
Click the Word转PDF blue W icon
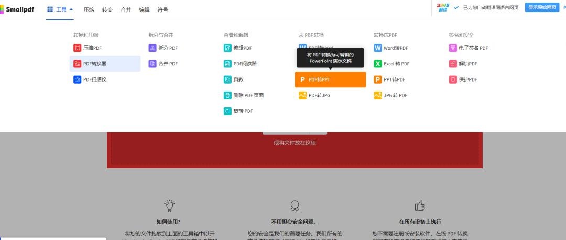pos(377,48)
